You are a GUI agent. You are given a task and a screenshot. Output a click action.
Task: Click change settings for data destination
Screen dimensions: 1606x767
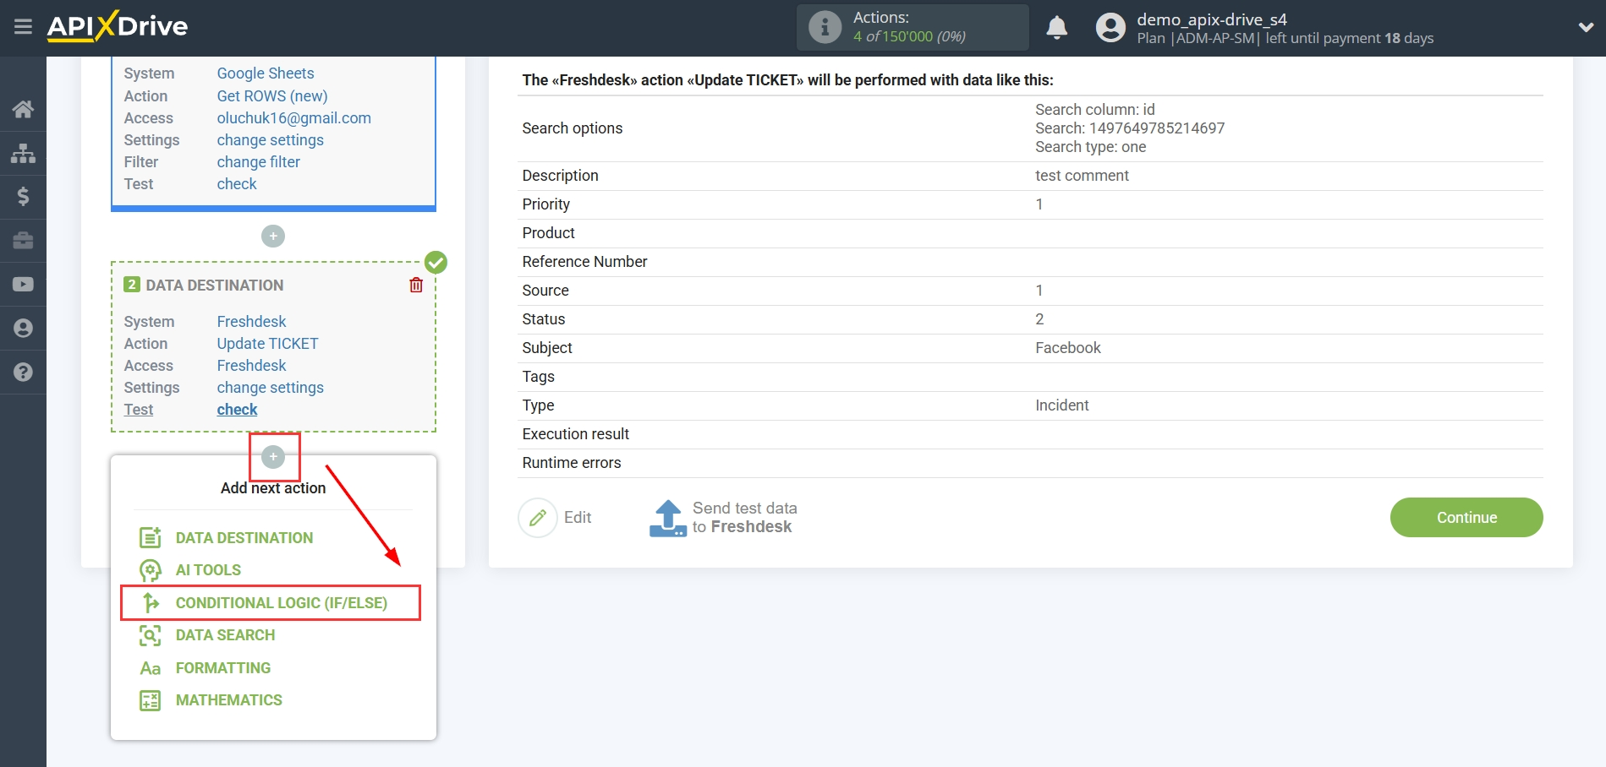point(271,388)
